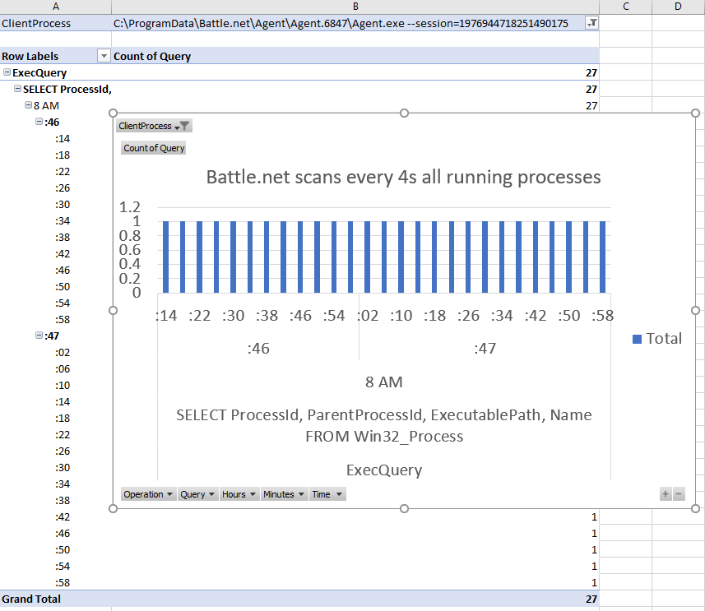Collapse the SELECT ProcessId group
The height and width of the screenshot is (611, 705).
click(x=17, y=89)
